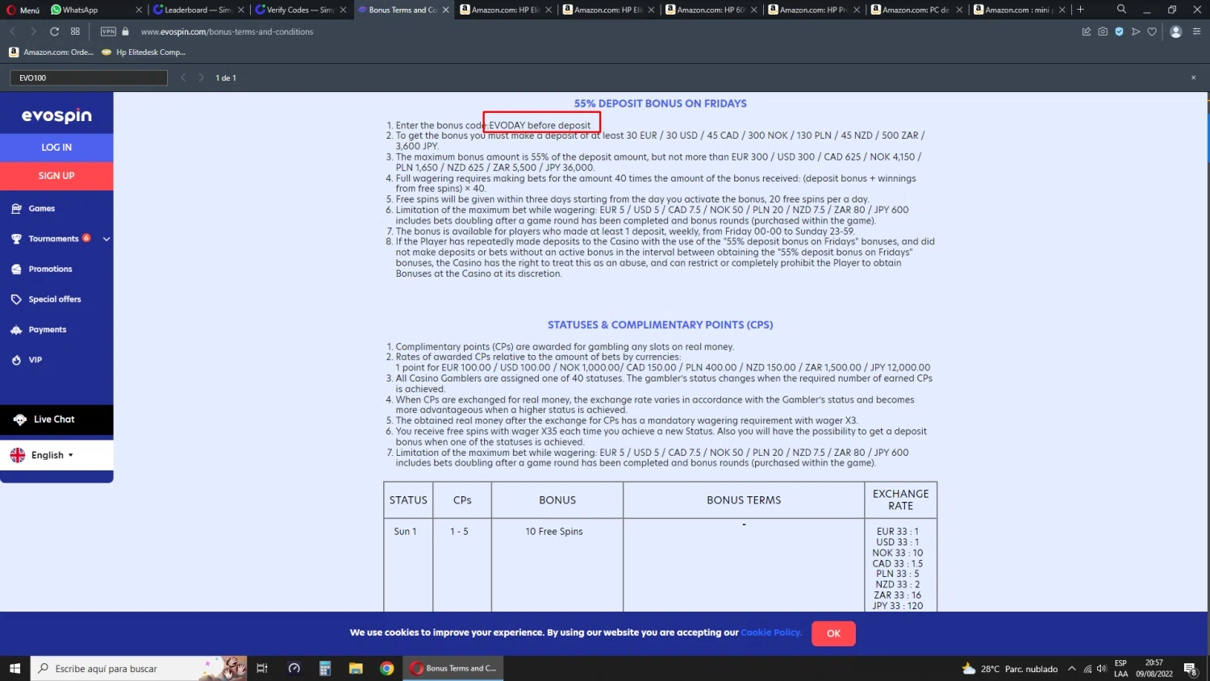The height and width of the screenshot is (681, 1210).
Task: Click the send/flow arrow icon
Action: pos(1136,31)
